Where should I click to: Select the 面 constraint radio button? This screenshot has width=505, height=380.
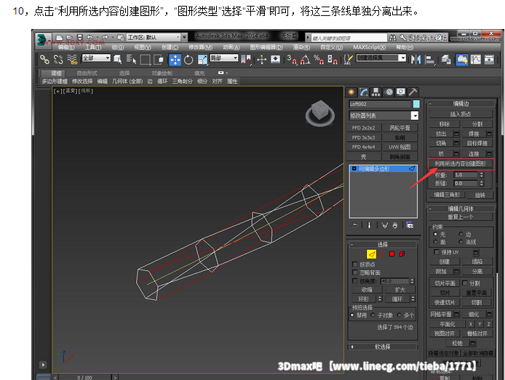tap(436, 242)
